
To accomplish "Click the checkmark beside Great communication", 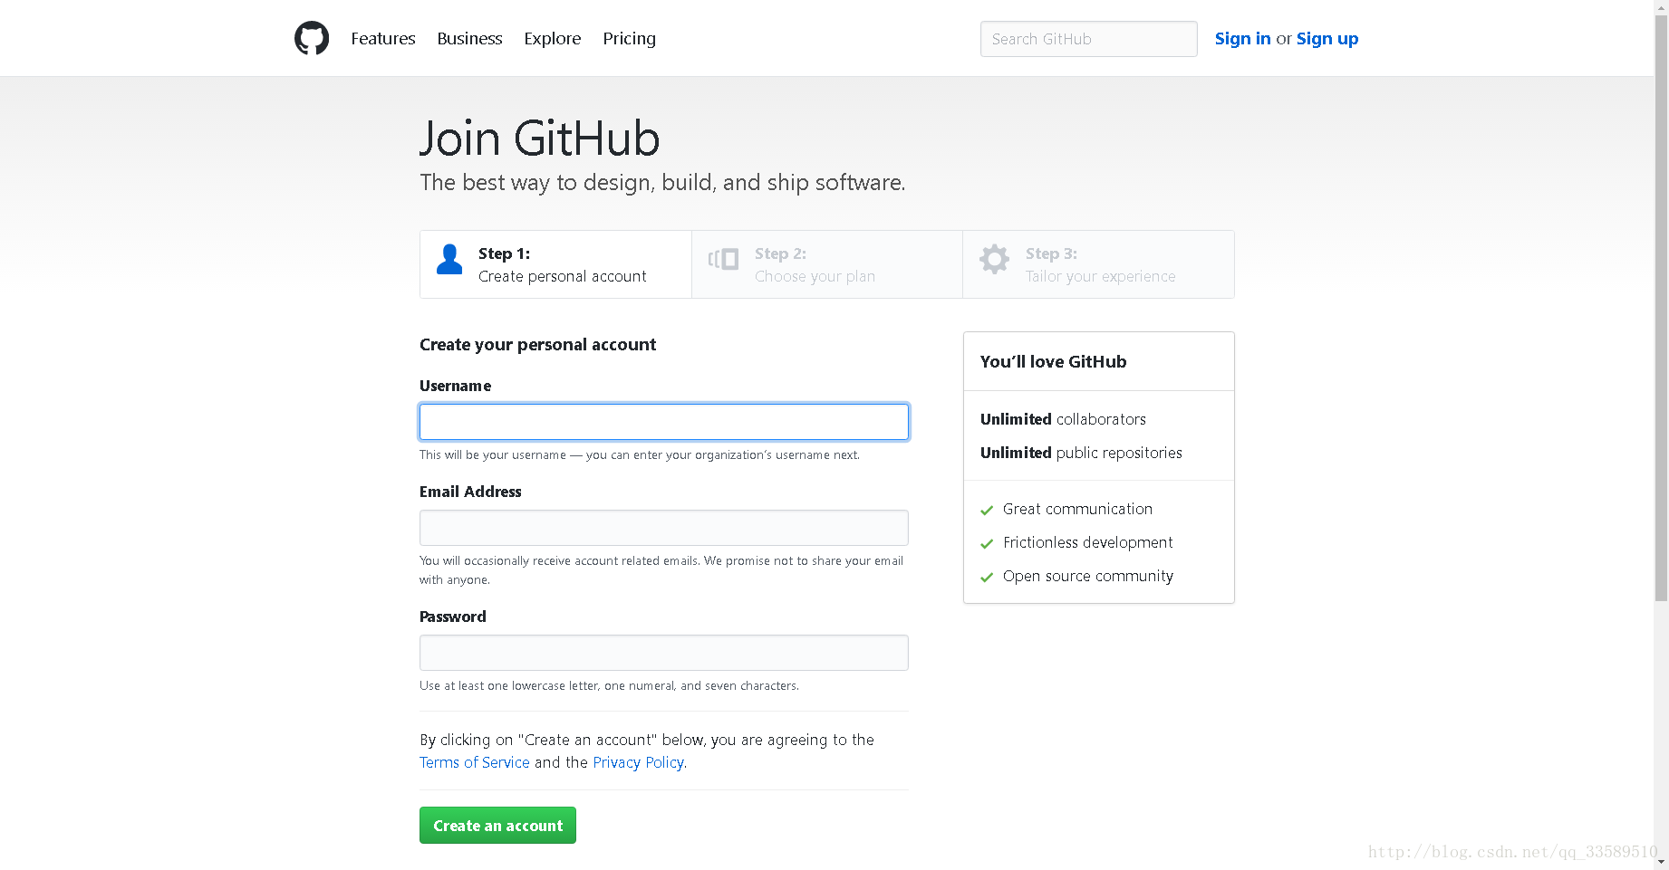I will [x=987, y=511].
